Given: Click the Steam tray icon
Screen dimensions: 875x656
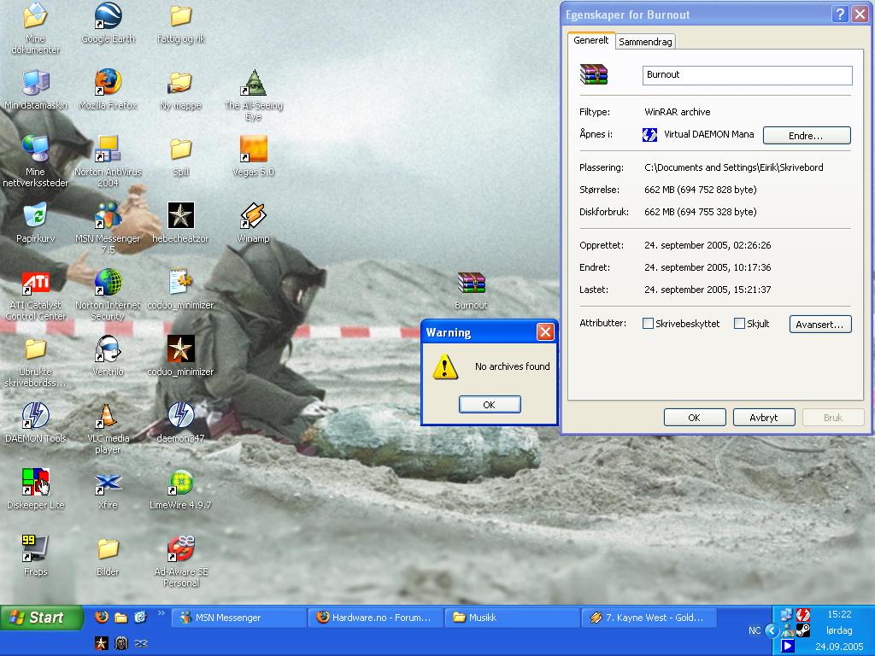Looking at the screenshot, I should coord(802,631).
